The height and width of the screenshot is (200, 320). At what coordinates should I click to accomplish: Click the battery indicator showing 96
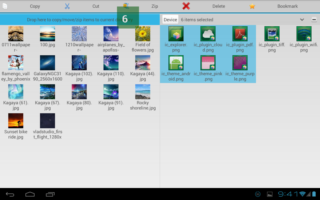click(257, 194)
